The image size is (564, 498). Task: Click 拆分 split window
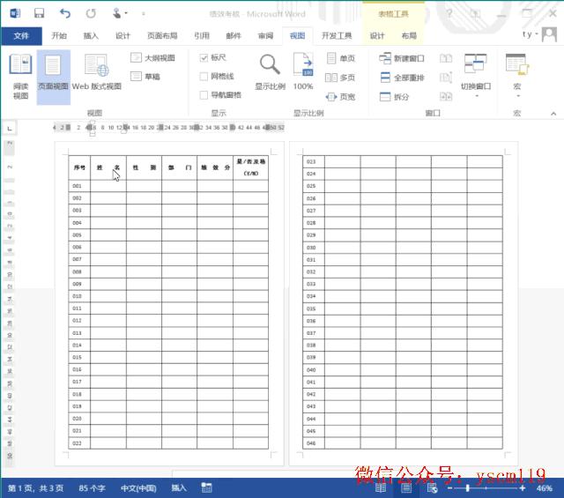(395, 97)
